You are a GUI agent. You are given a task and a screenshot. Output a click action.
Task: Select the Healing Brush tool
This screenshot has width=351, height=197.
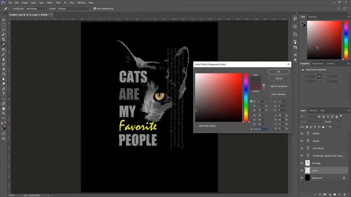(x=3, y=49)
